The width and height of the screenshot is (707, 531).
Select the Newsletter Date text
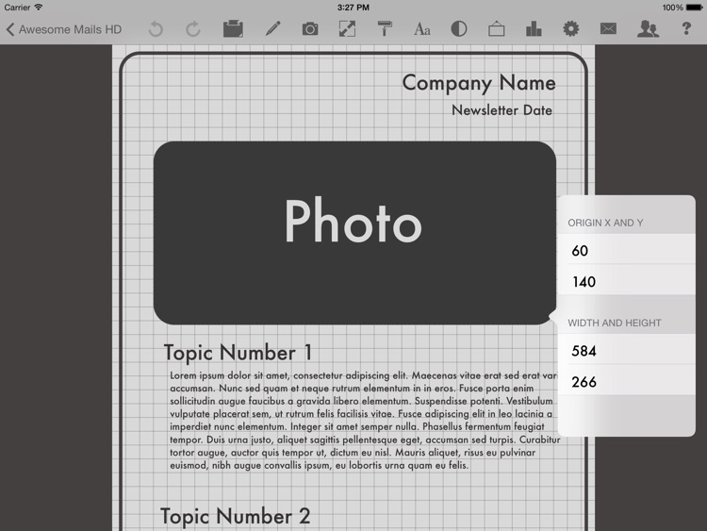point(501,110)
